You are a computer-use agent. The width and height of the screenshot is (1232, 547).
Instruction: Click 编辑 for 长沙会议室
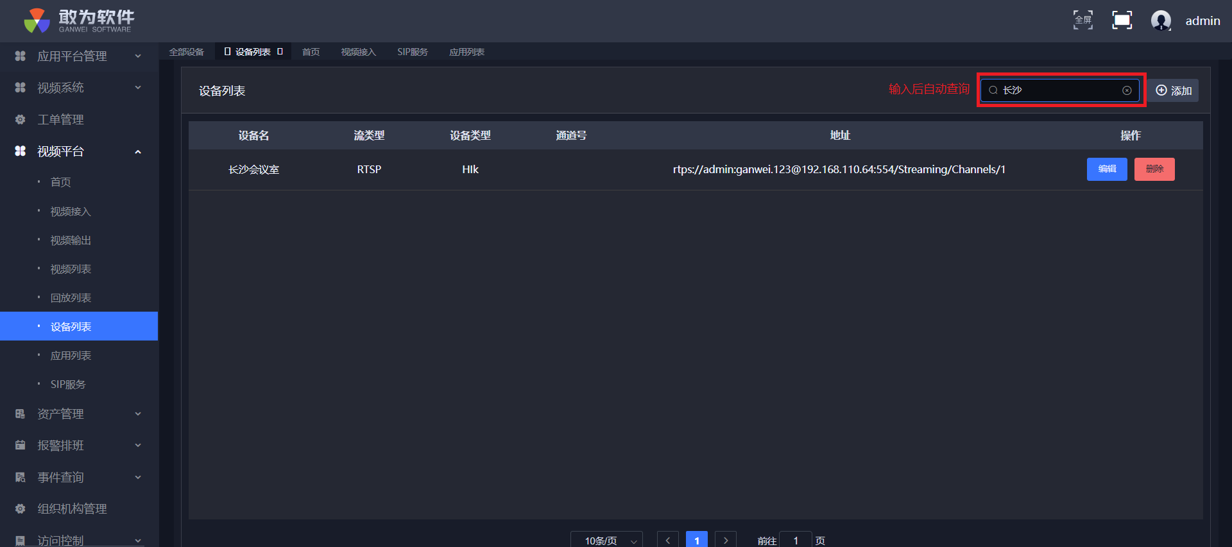[1107, 169]
